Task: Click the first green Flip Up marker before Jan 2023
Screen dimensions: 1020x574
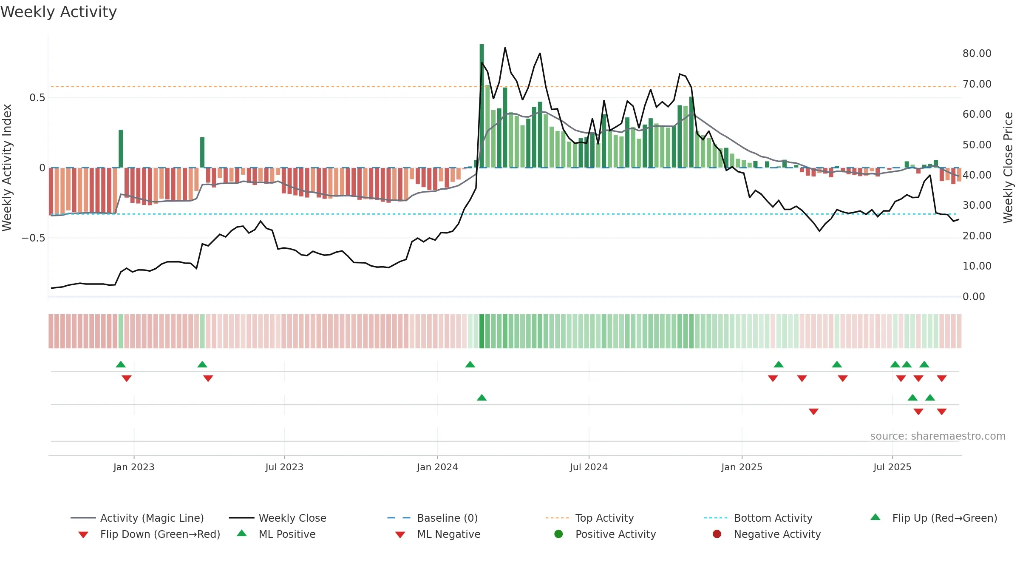Action: [x=121, y=364]
